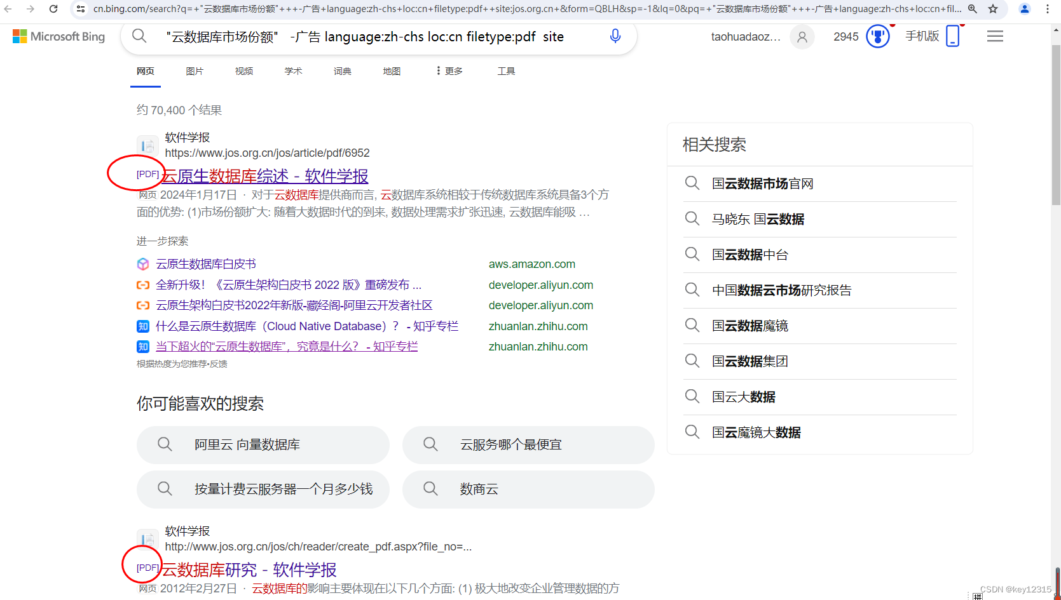Click the Microsoft Bing logo
1061x600 pixels.
(x=58, y=37)
